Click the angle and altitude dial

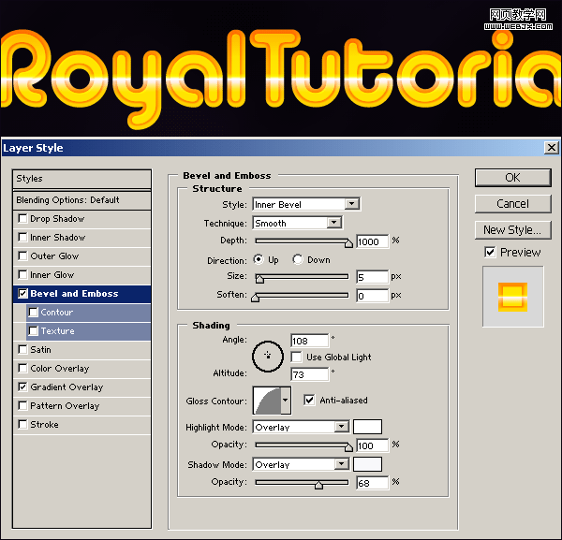tap(268, 357)
